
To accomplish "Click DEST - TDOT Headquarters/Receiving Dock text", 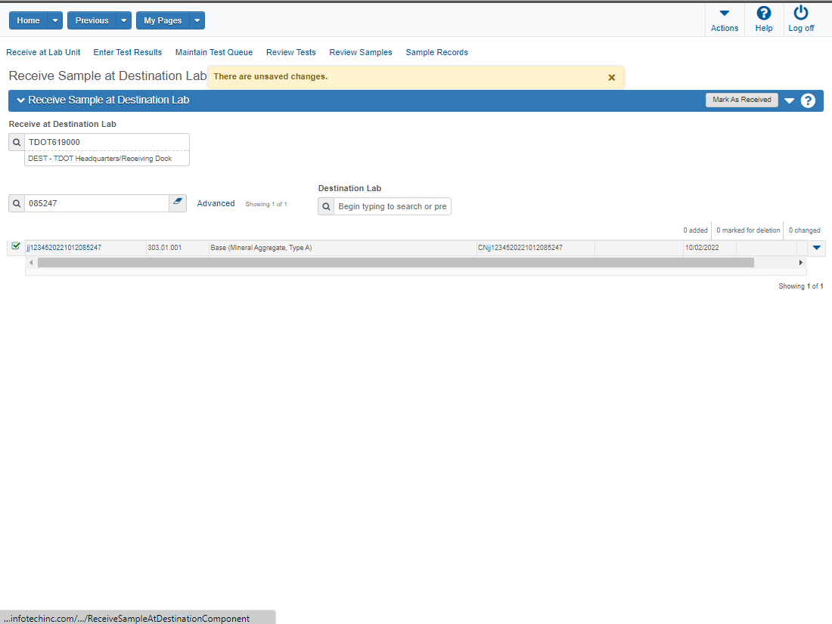I will point(100,159).
